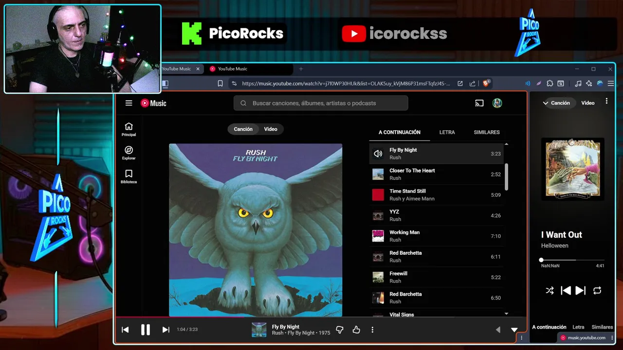
Task: Open the sparkle AI assistant toolbar icon
Action: coord(589,84)
